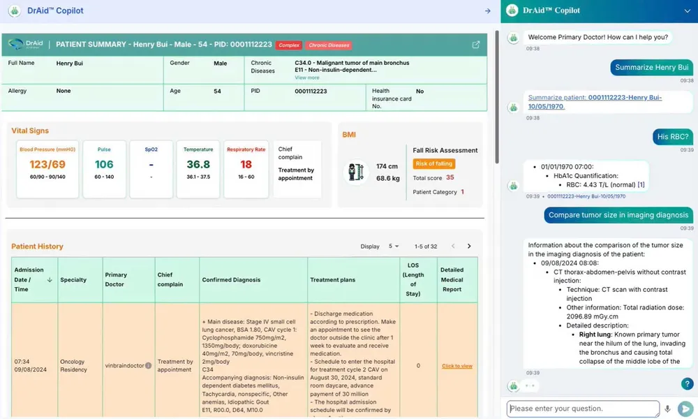Click the Chronic Diseases red tag
Screen dimensions: 698x419
(328, 45)
